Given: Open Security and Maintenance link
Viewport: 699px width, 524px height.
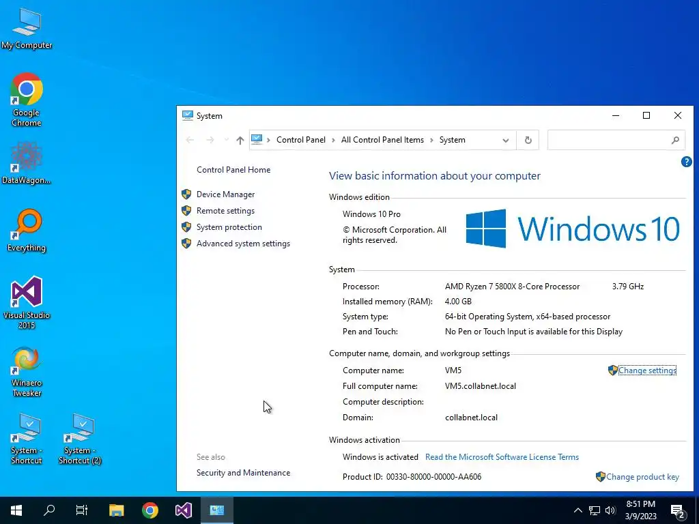Looking at the screenshot, I should pyautogui.click(x=244, y=473).
